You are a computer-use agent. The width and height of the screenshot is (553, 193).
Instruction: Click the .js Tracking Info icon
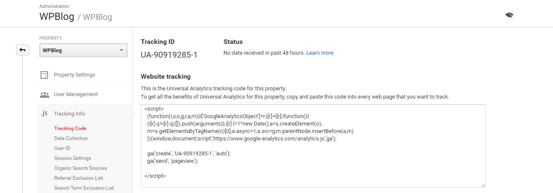tap(44, 113)
